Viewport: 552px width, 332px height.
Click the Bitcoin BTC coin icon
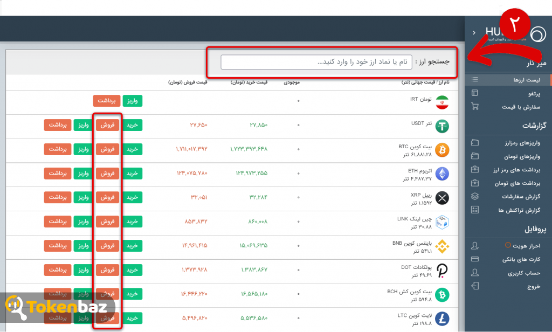click(x=442, y=150)
